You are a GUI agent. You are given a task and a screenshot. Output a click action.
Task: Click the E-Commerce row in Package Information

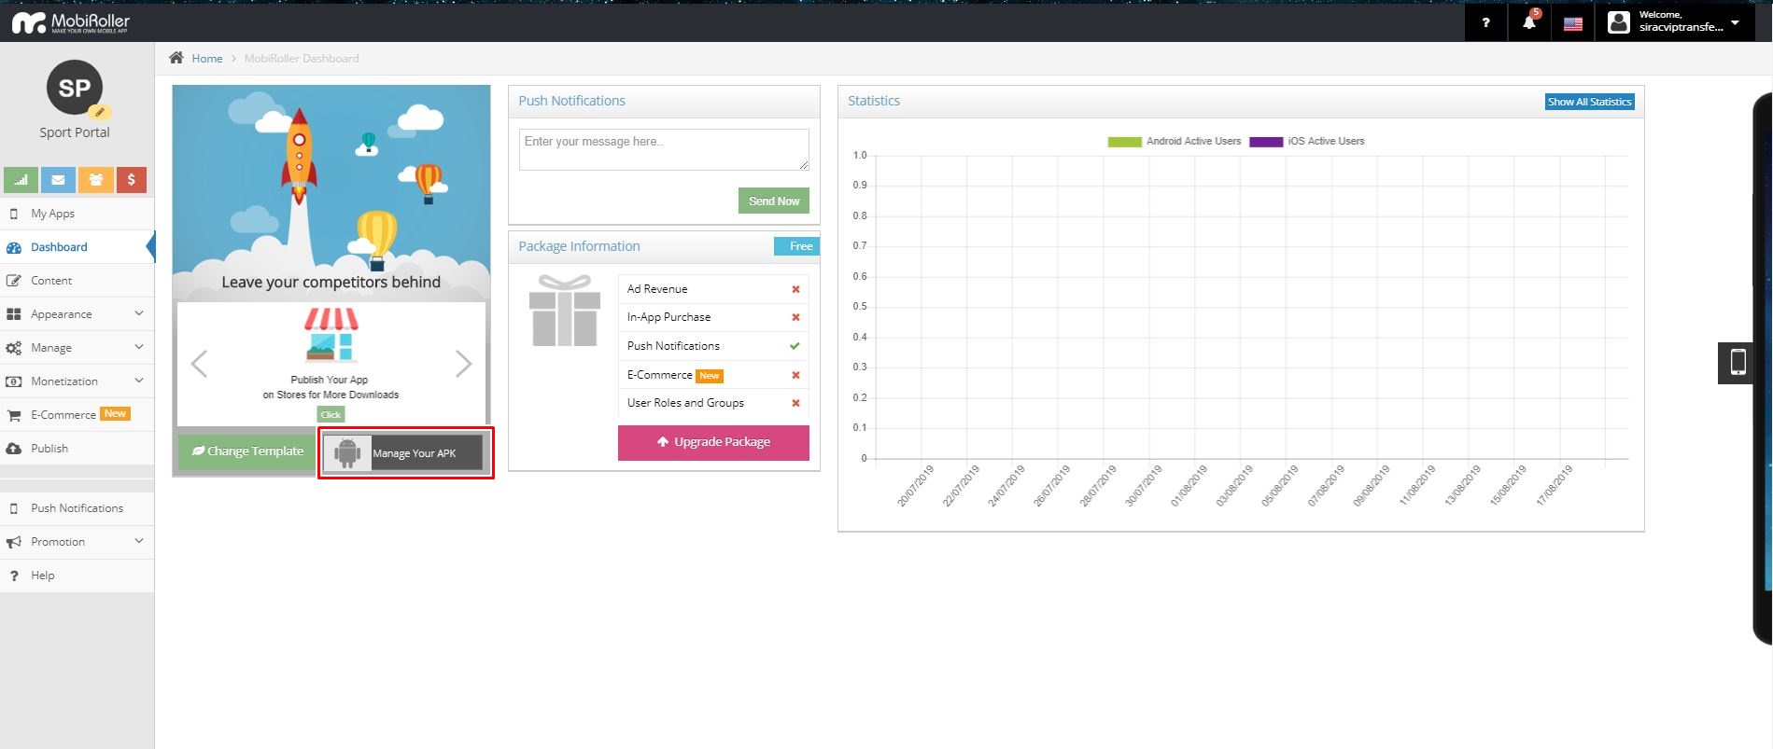[x=713, y=375]
